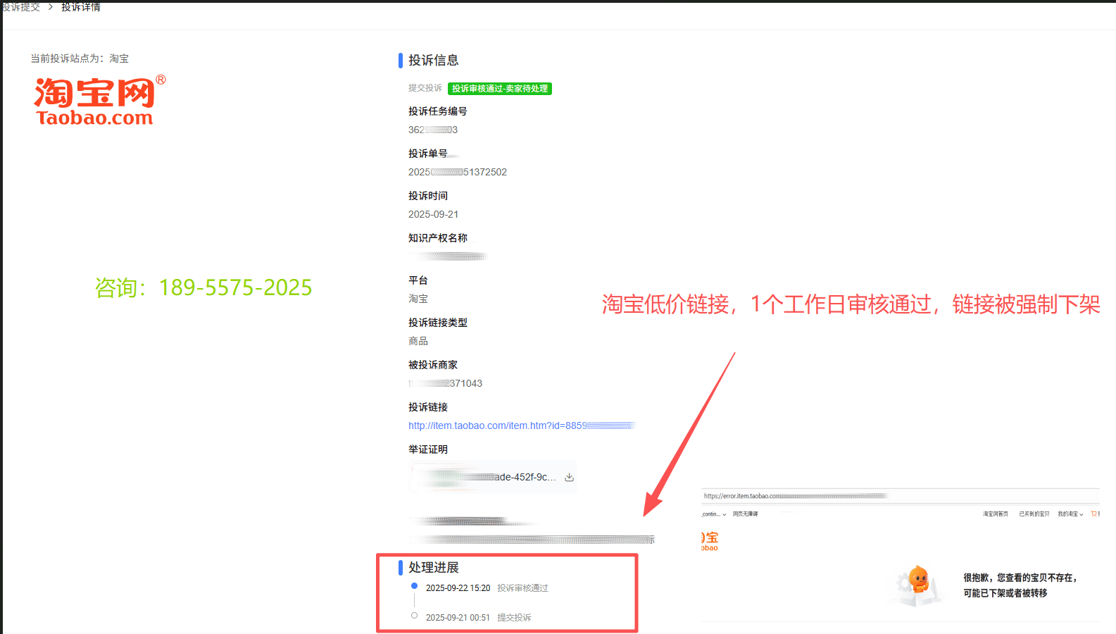The image size is (1116, 634).
Task: Click the 投诉审核通过 progress entry
Action: tap(522, 588)
